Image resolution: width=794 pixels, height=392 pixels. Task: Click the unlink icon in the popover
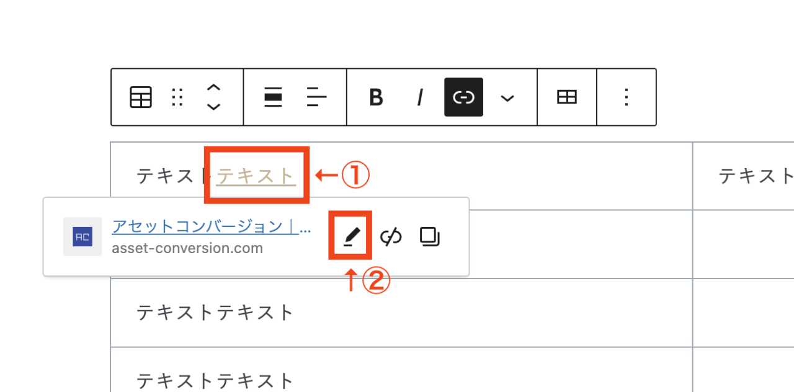(x=391, y=236)
